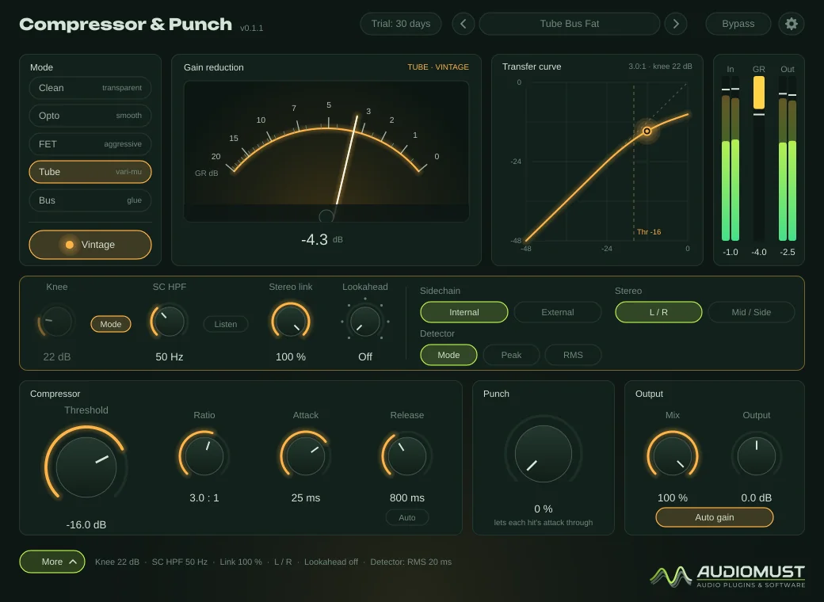Click the Threshold knob
Screen dimensions: 824x602
pos(86,467)
